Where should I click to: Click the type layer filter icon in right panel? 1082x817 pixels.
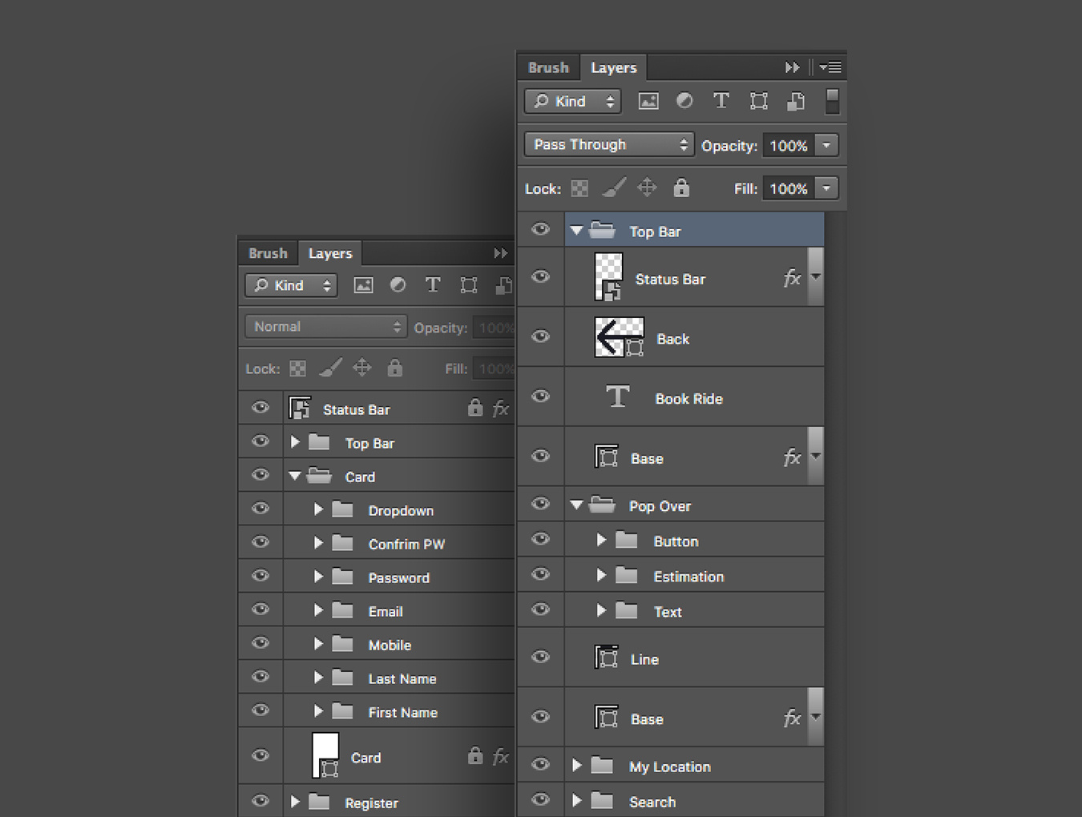tap(721, 101)
